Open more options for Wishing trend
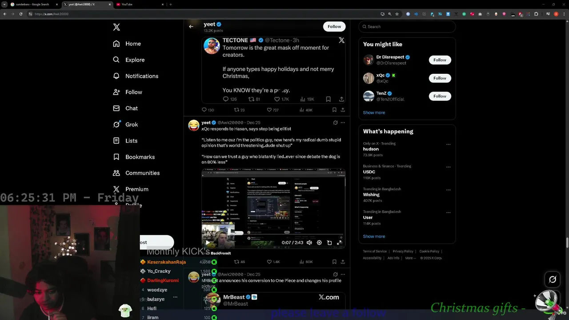The image size is (569, 320). click(448, 190)
